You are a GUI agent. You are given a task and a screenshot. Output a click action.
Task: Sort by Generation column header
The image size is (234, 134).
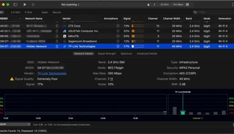[x=225, y=18]
